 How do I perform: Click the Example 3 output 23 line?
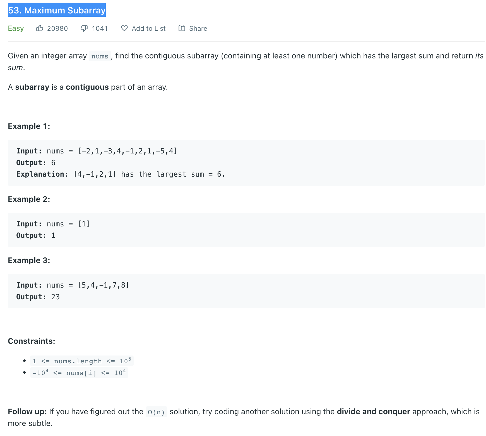38,297
